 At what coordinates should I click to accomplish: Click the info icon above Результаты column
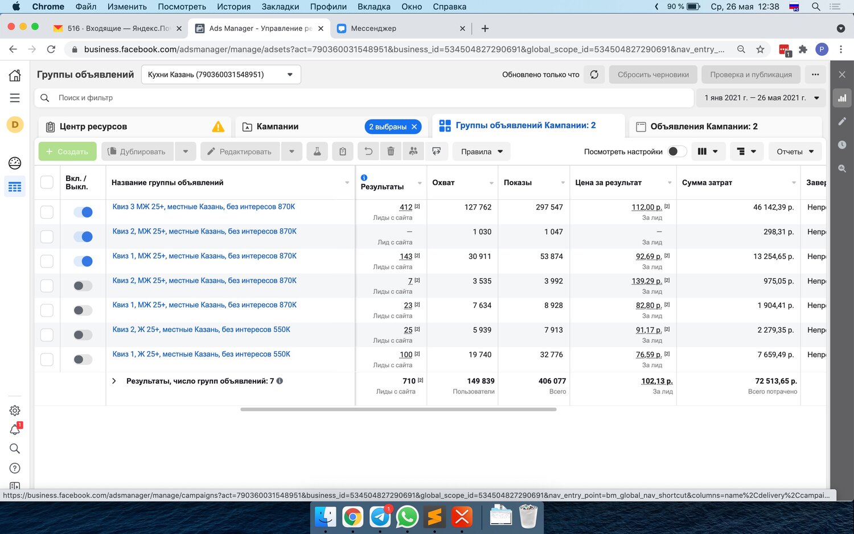click(364, 178)
